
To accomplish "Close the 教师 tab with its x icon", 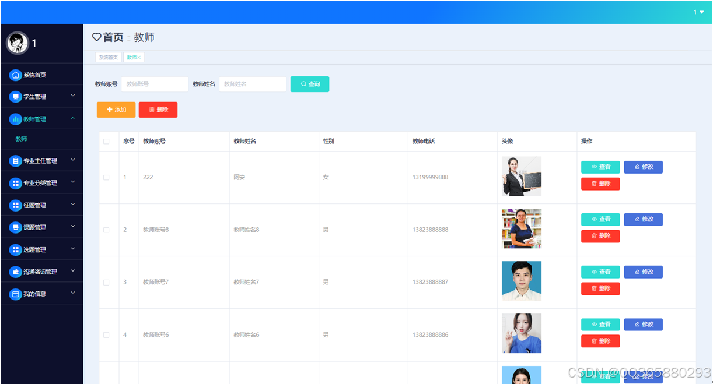I will click(139, 58).
